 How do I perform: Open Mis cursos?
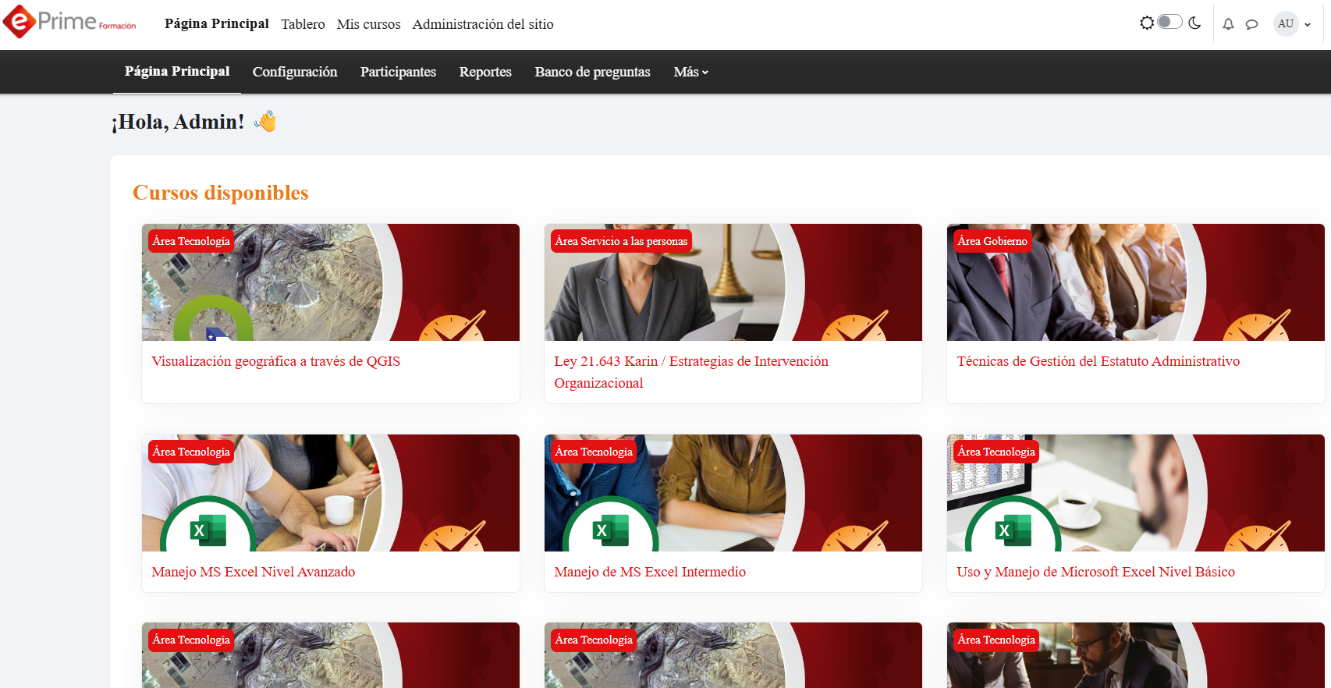pos(368,24)
